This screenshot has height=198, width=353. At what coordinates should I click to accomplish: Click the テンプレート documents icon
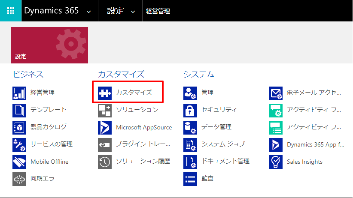click(x=19, y=110)
